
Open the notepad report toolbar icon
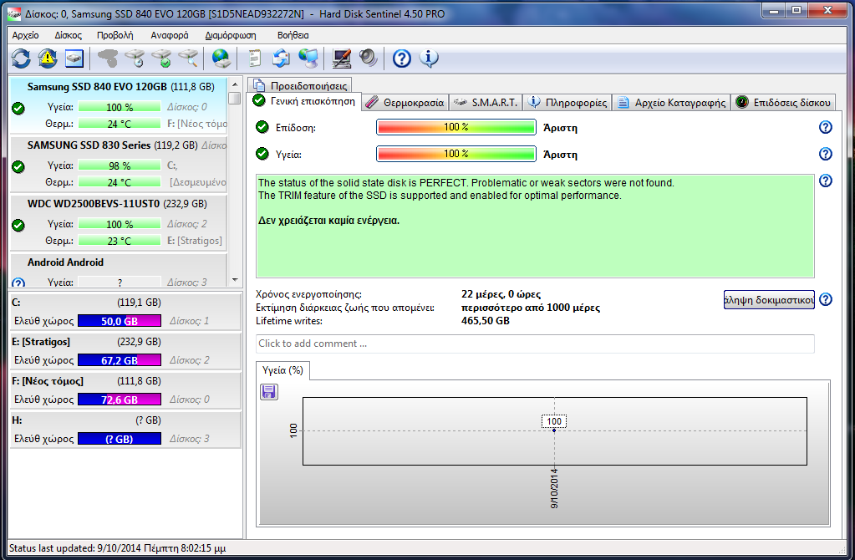click(x=254, y=59)
